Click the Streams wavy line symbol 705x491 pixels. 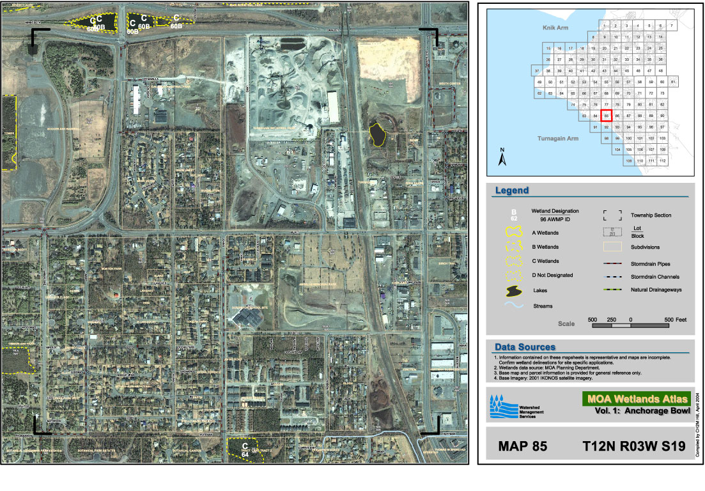[515, 306]
